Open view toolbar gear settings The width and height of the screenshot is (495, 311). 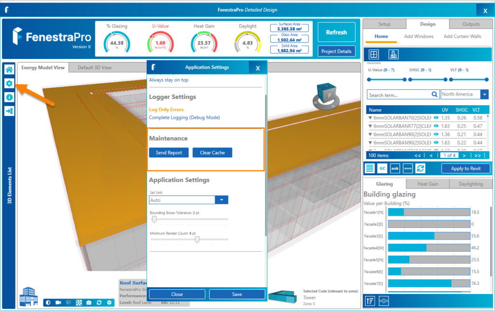(x=109, y=302)
